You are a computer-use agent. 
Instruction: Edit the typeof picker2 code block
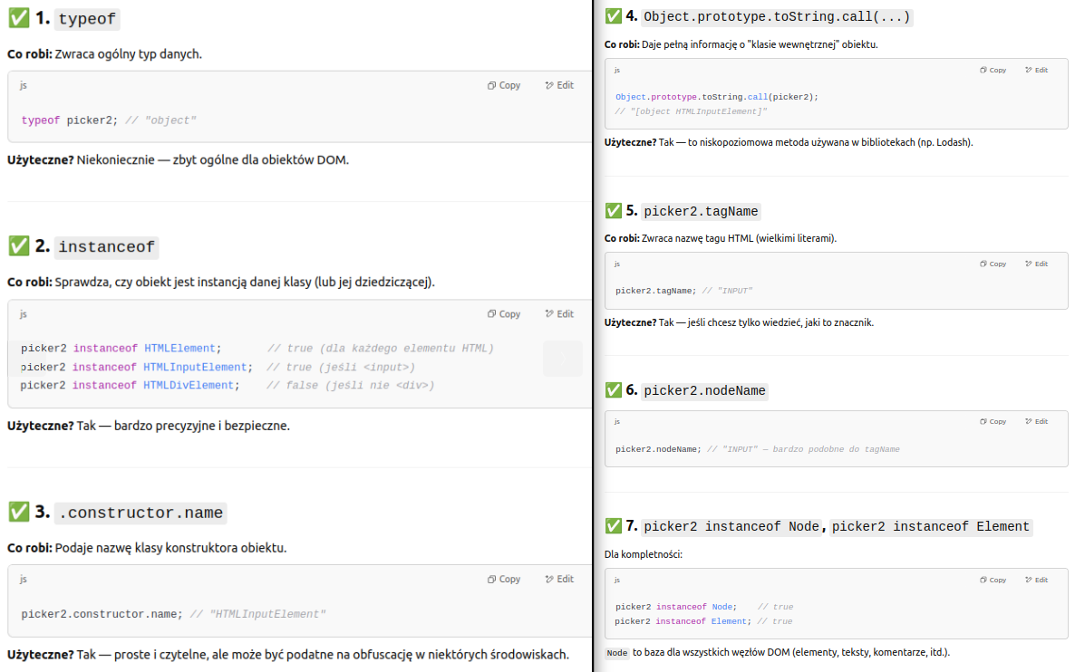click(x=559, y=85)
